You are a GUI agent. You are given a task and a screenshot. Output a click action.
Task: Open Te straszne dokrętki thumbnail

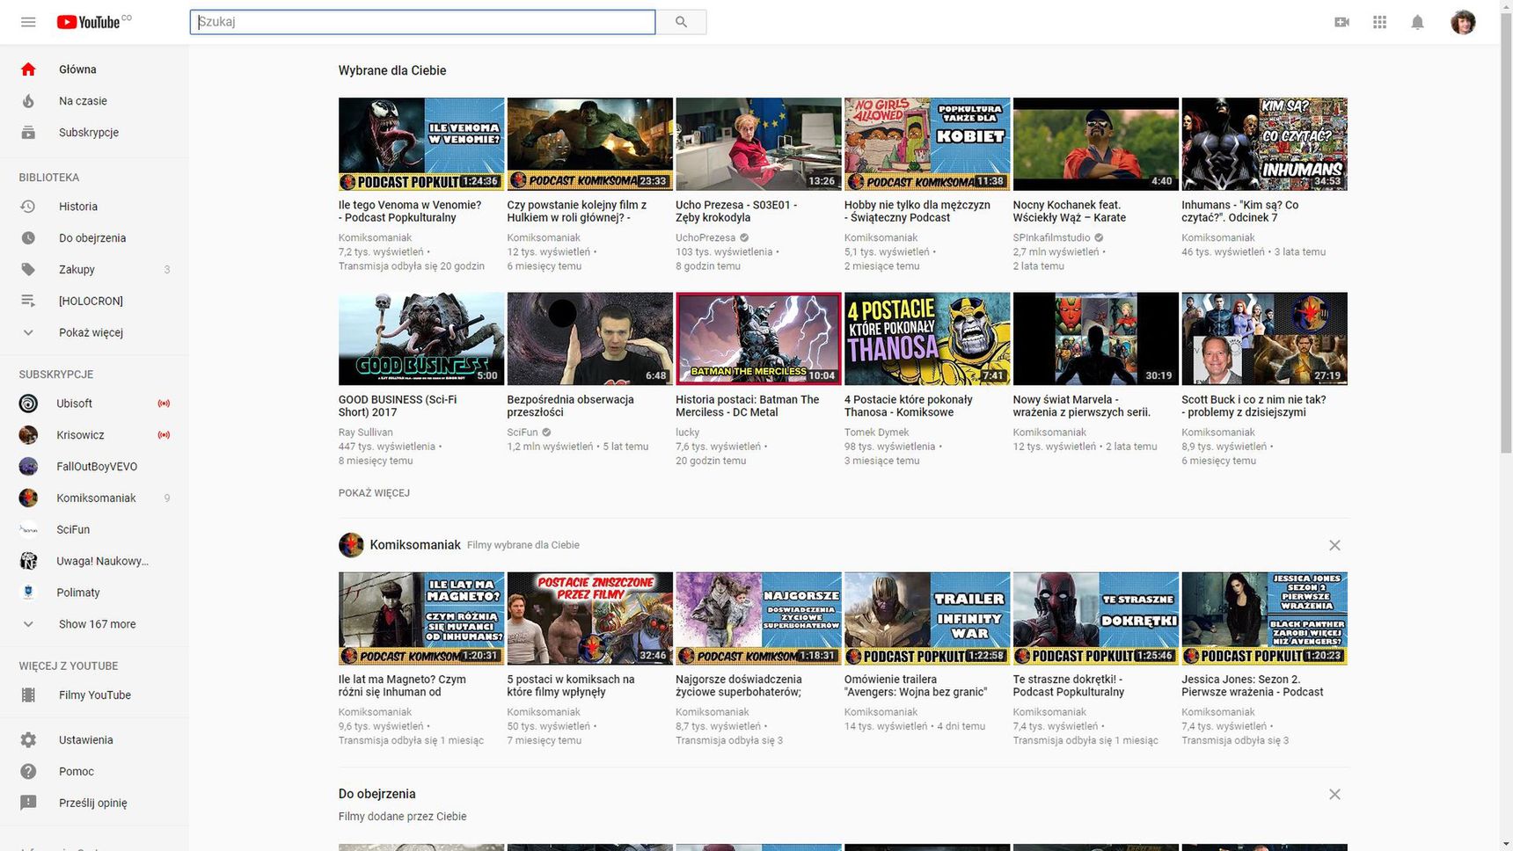click(x=1095, y=619)
